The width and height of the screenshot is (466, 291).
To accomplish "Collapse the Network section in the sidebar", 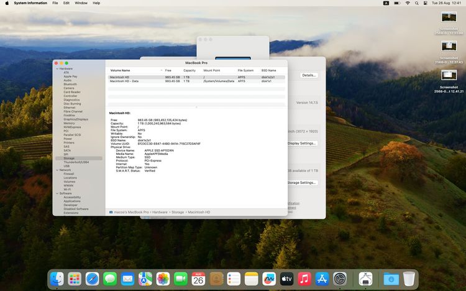I will coord(57,170).
